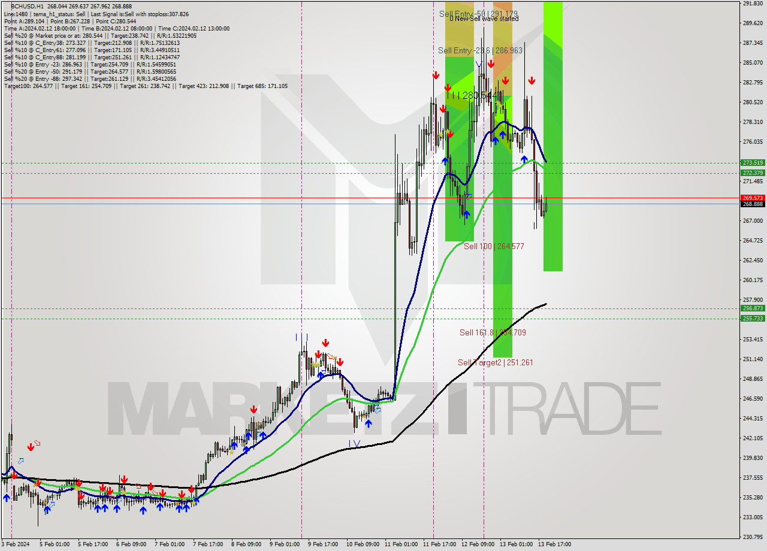Screen dimensions: 767x551
Task: Click the 285.050 price axis value
Action: coord(753,63)
